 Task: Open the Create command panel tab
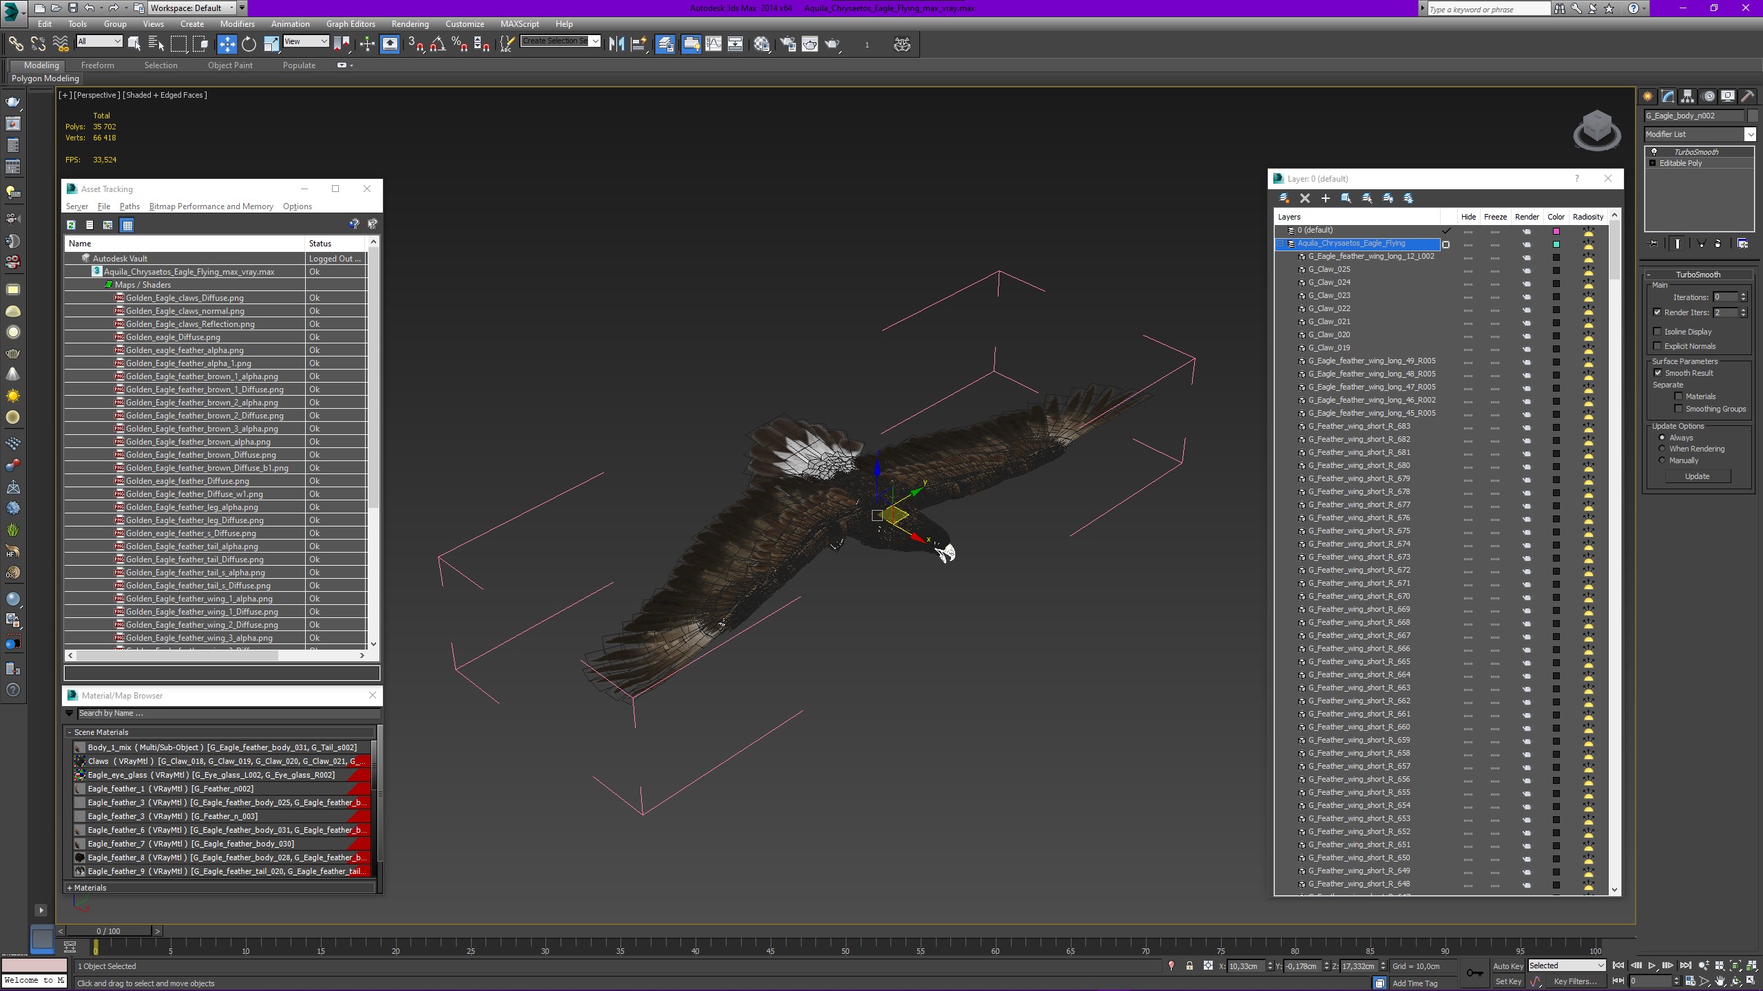click(x=1647, y=96)
